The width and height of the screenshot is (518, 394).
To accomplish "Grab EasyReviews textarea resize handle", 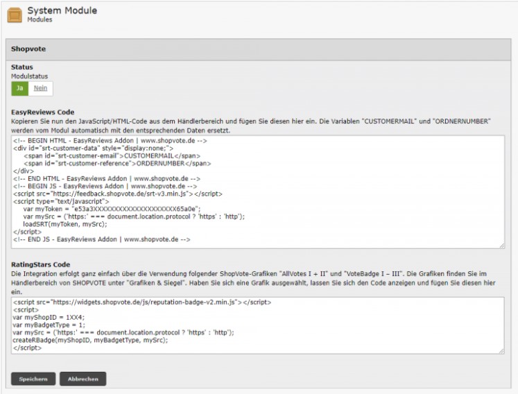I will tap(502, 246).
